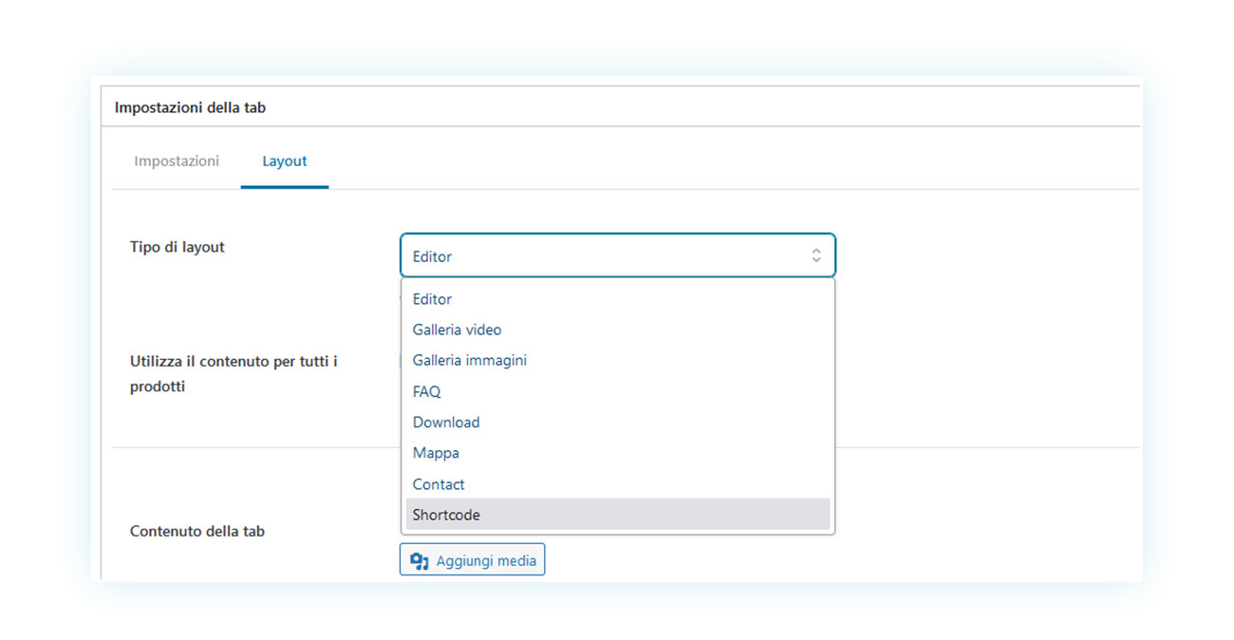The width and height of the screenshot is (1234, 640).
Task: Click the media icon on Aggiungi media
Action: (420, 561)
